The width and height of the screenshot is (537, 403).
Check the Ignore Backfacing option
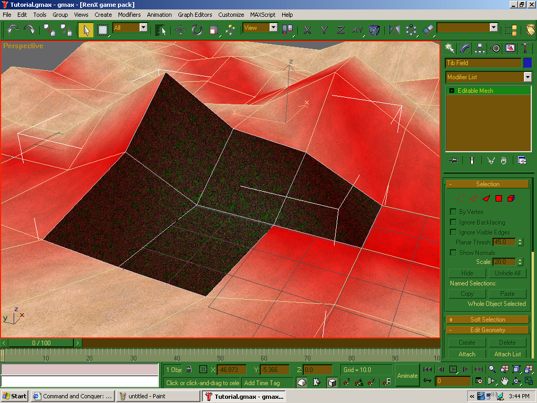click(453, 222)
